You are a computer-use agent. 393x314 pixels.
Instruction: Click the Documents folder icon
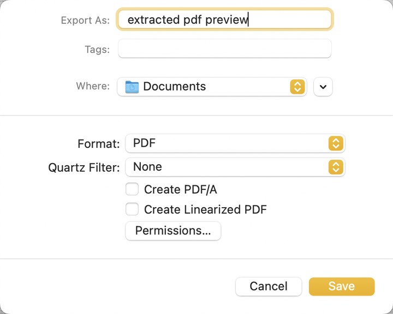click(132, 87)
